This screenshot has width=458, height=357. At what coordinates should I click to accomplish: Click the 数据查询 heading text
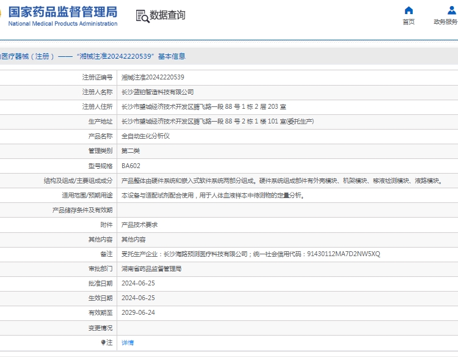tap(167, 15)
